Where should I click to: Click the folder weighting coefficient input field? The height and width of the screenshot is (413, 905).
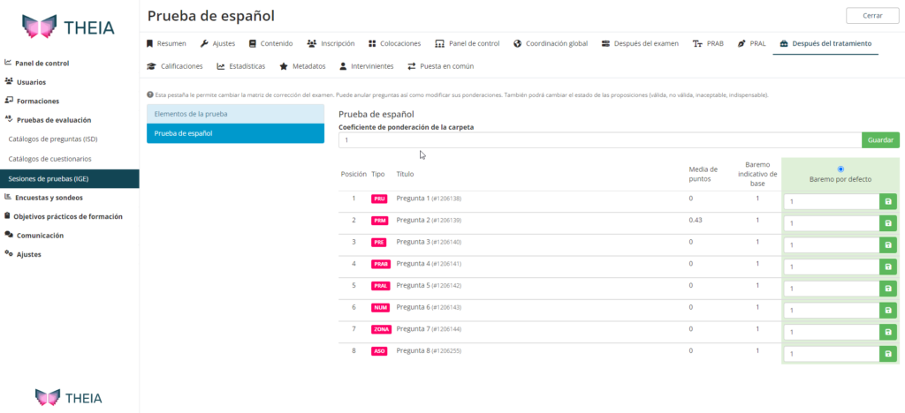point(599,140)
